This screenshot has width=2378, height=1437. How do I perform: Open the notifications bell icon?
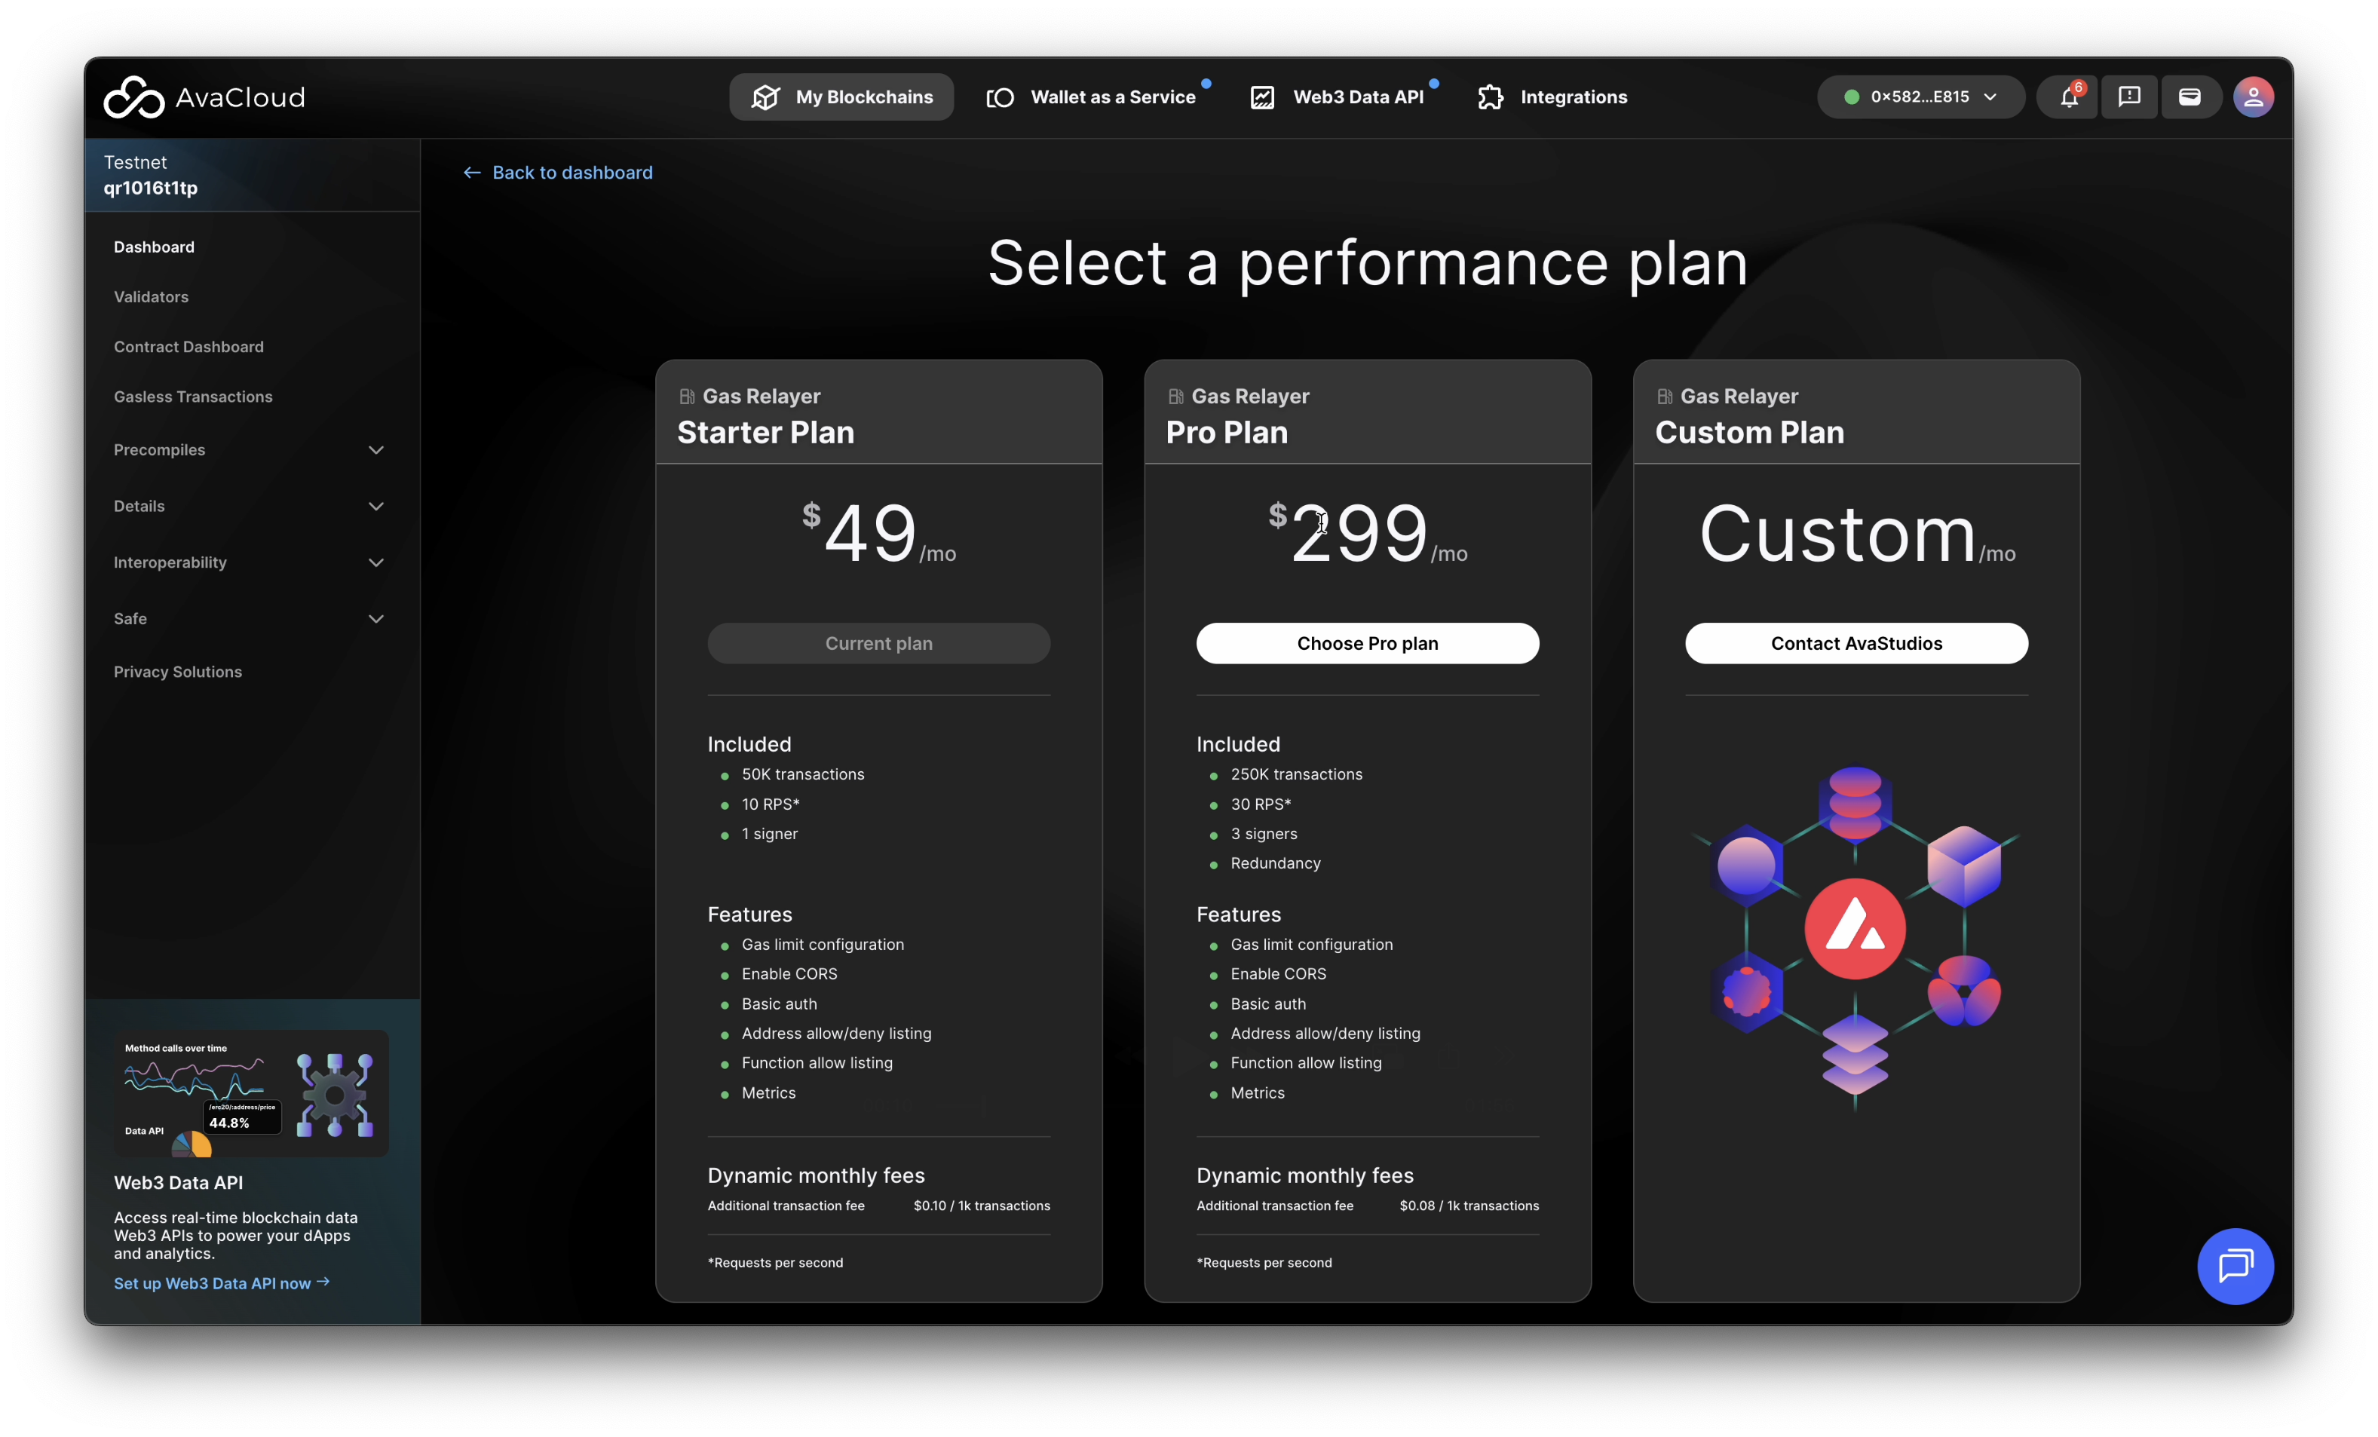click(x=2068, y=97)
